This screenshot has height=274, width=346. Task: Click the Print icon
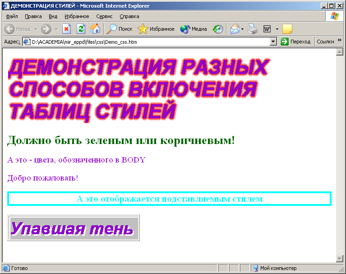[x=253, y=29]
